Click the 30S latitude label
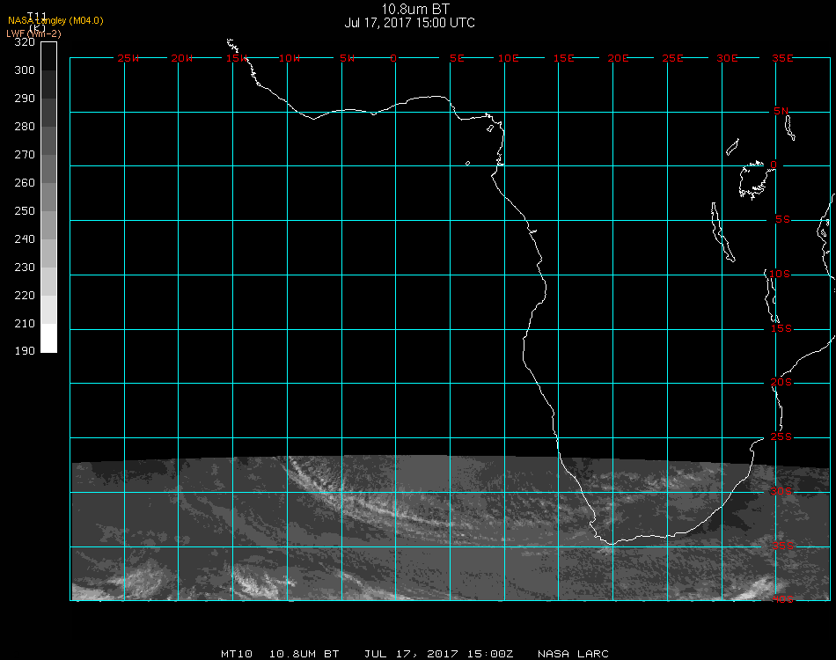Viewport: 836px width, 660px height. coord(781,491)
